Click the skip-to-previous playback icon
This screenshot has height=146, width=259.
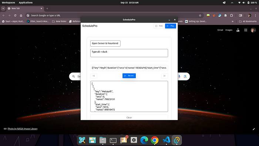point(94,76)
